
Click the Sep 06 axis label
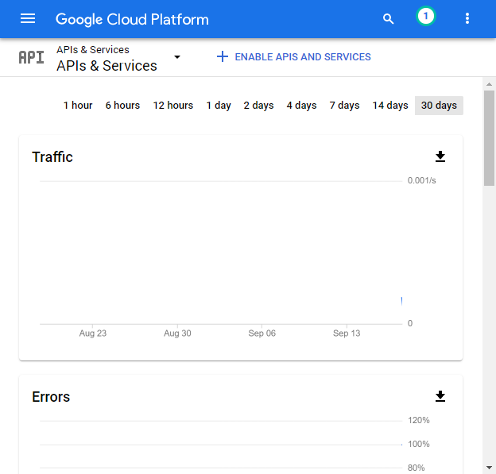[262, 333]
